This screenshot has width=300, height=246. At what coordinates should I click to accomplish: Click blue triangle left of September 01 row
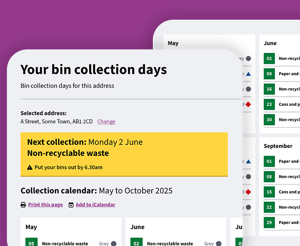(x=248, y=162)
